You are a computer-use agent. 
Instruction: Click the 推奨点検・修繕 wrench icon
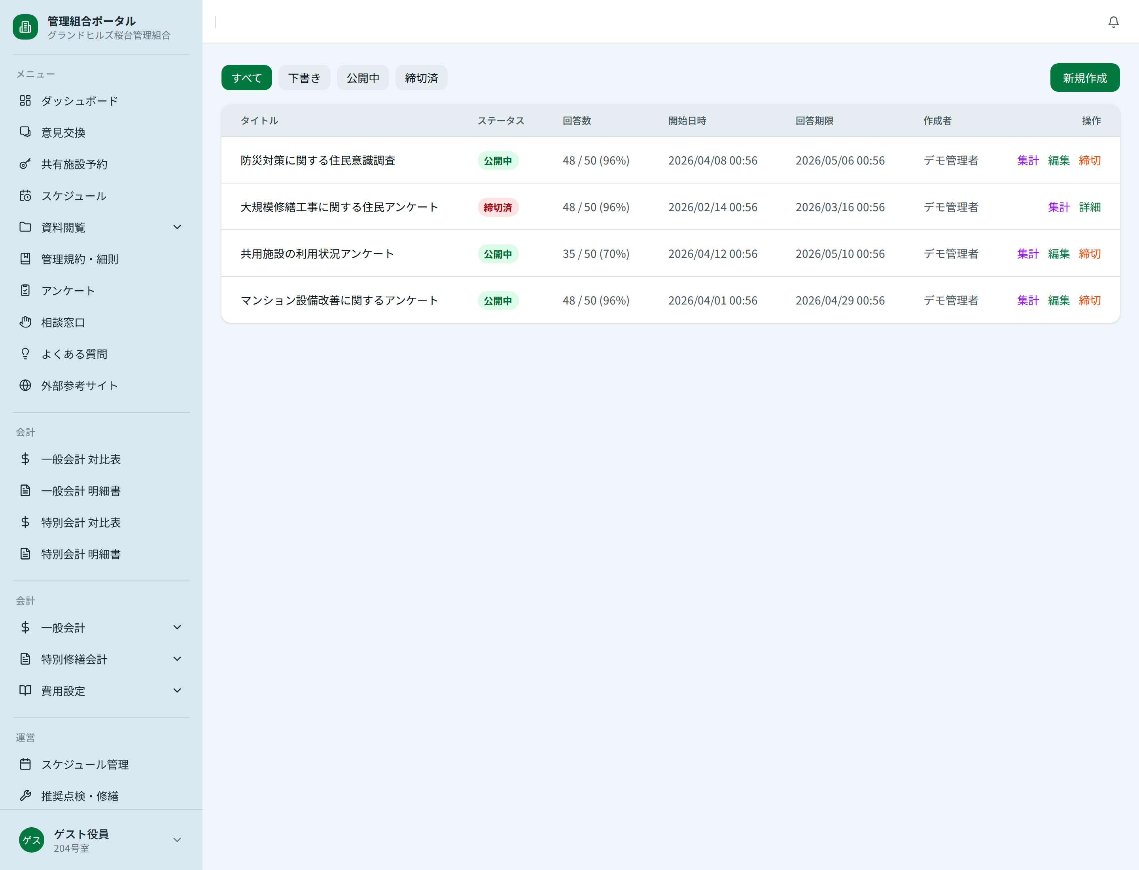[x=25, y=795]
